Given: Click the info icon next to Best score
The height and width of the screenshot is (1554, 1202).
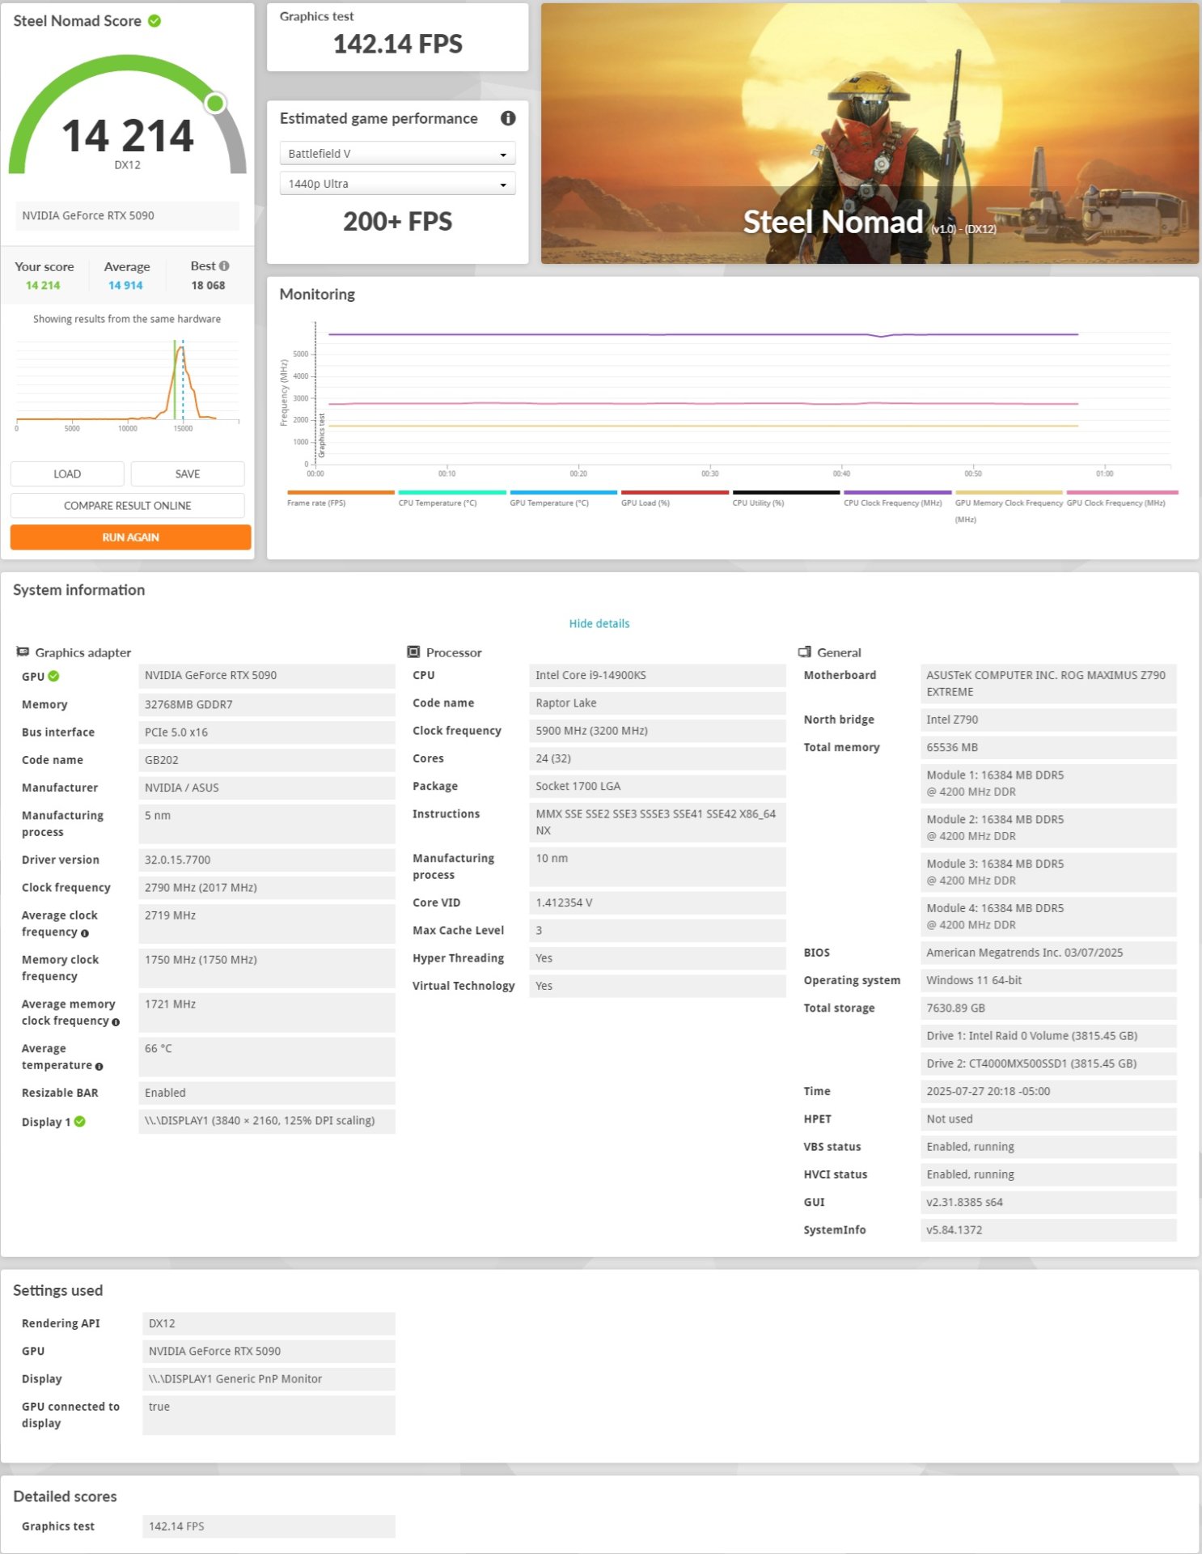Looking at the screenshot, I should (x=224, y=266).
